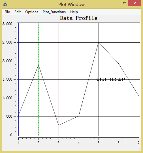The width and height of the screenshot is (143, 153).
Task: Click the x-axis label 4
Action: tap(79, 143)
